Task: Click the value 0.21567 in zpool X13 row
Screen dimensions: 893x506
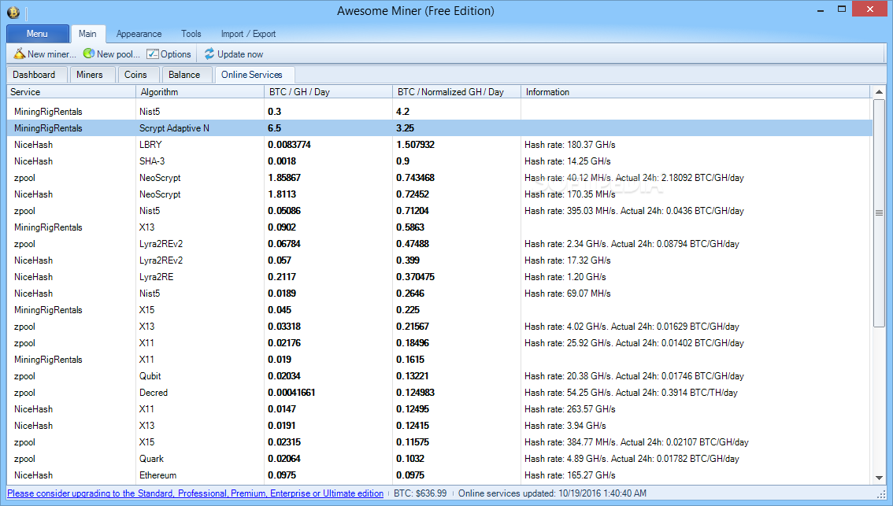Action: [413, 326]
